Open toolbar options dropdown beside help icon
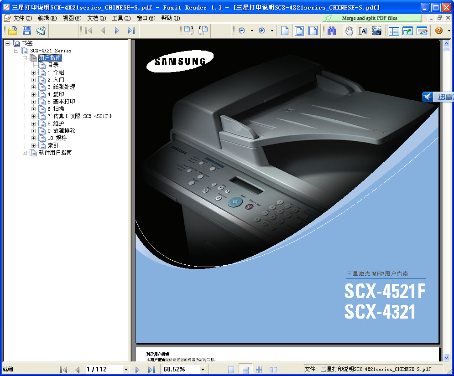 tap(449, 31)
